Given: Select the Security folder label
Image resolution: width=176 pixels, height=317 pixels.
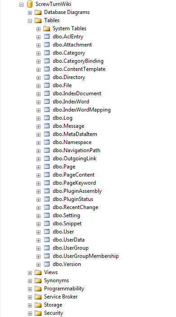Looking at the screenshot, I should [x=54, y=313].
